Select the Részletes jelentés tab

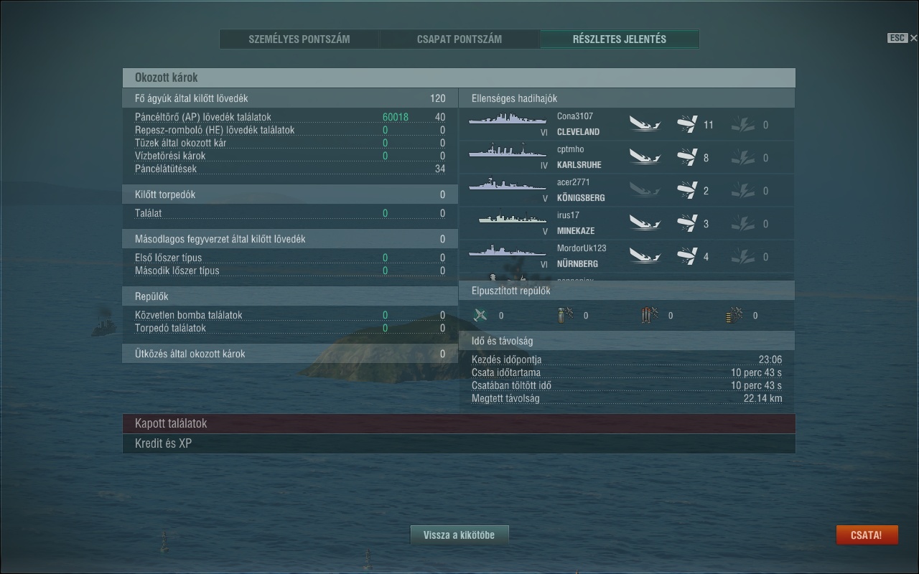click(x=620, y=39)
